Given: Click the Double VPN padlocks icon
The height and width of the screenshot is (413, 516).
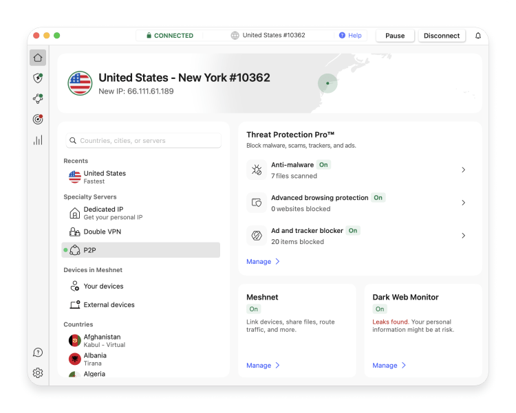Looking at the screenshot, I should tap(75, 232).
